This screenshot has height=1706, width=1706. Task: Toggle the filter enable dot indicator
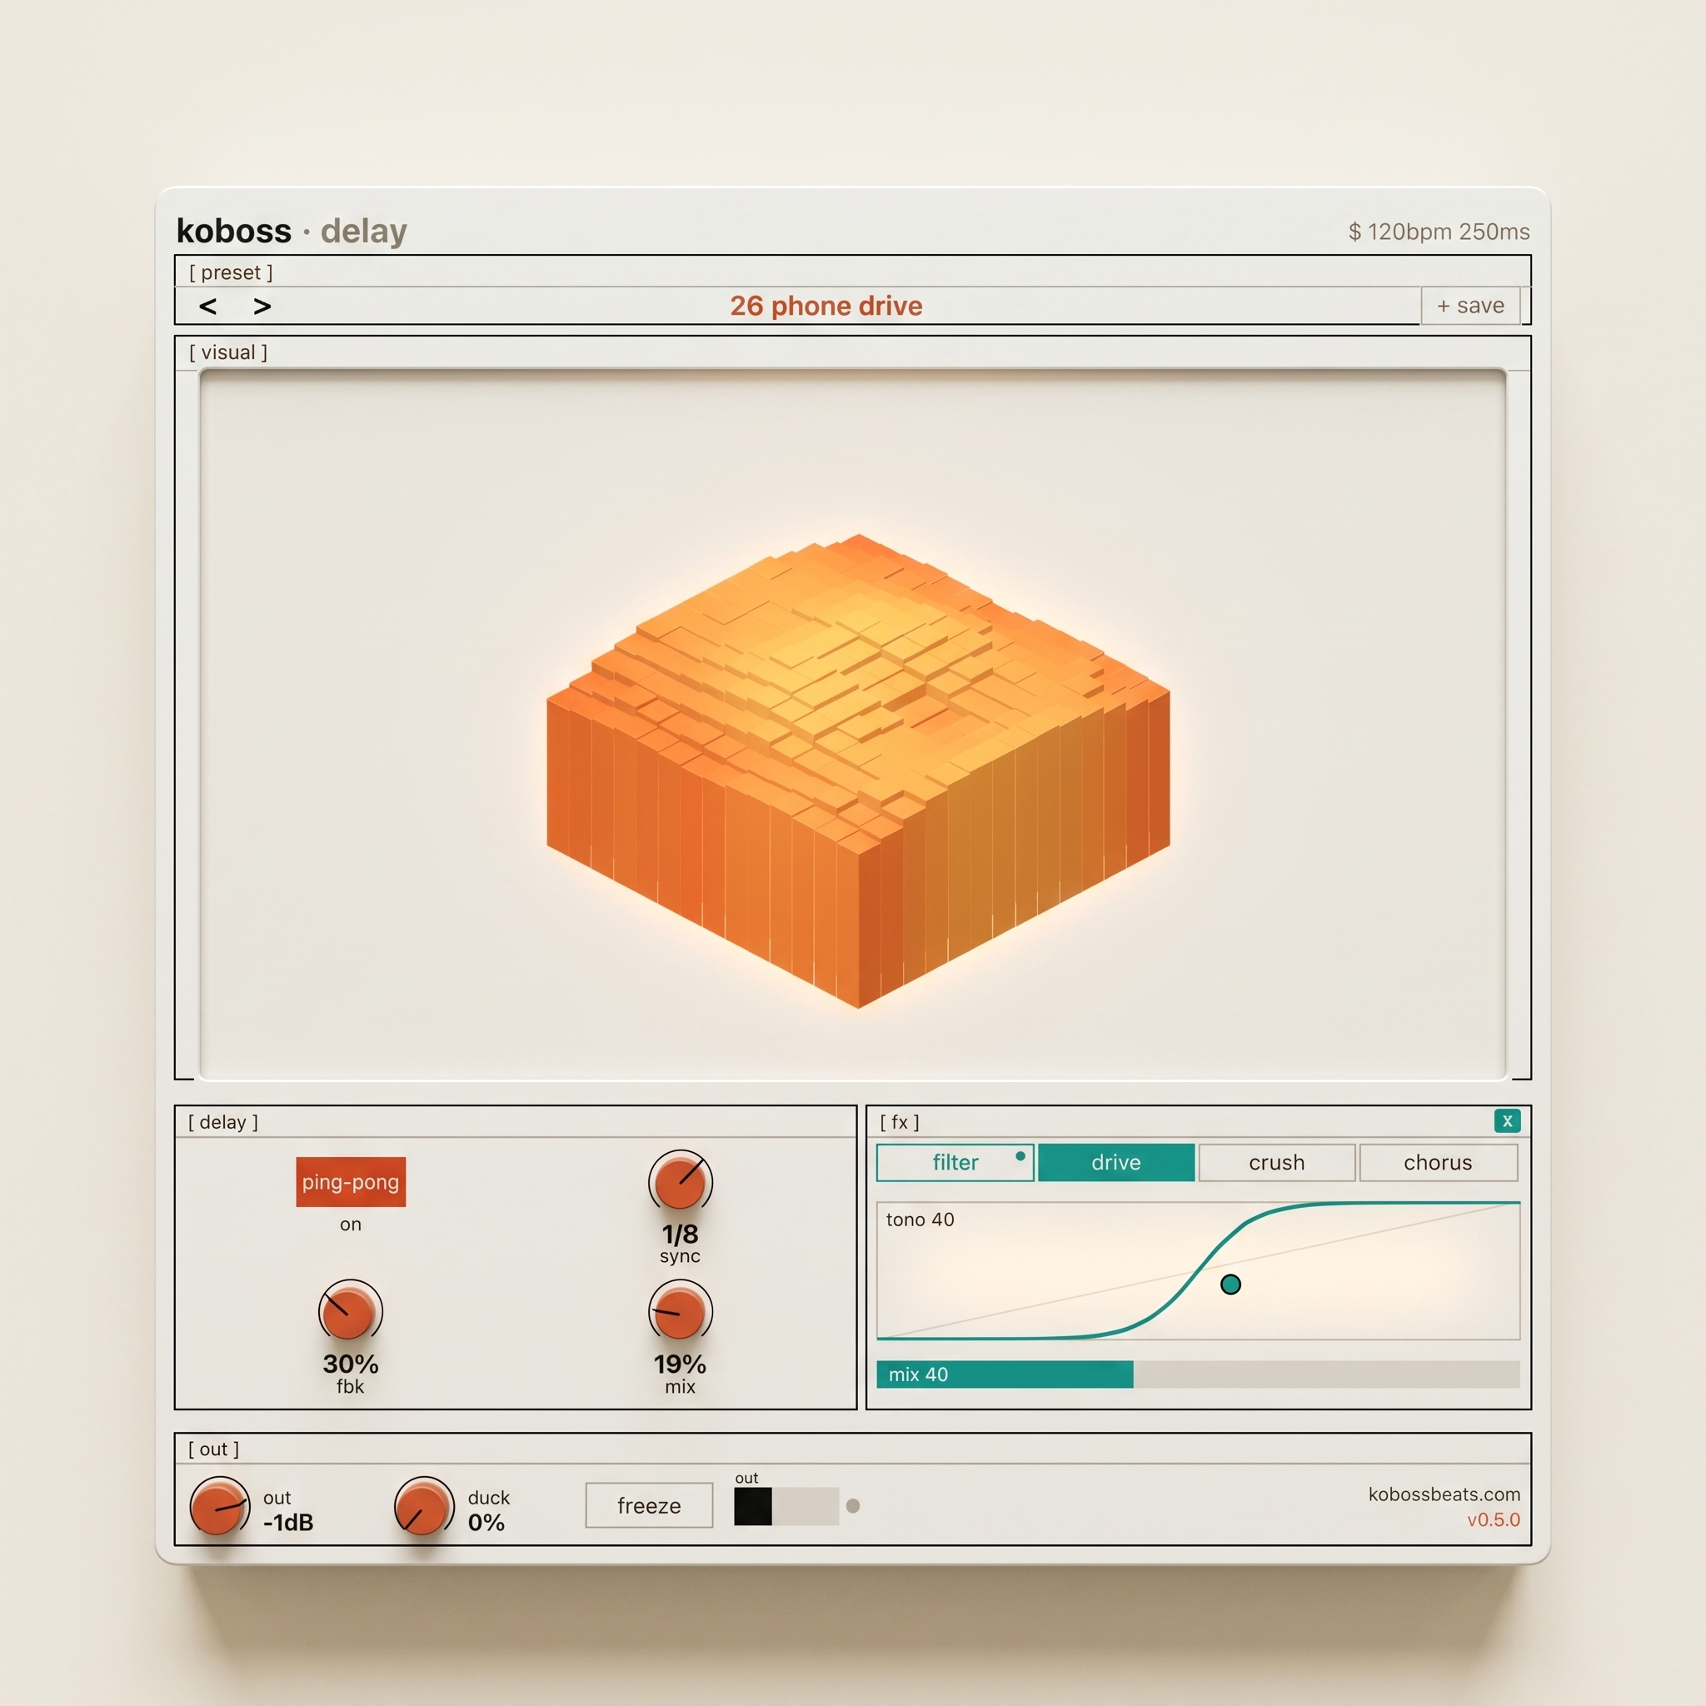pyautogui.click(x=1020, y=1156)
